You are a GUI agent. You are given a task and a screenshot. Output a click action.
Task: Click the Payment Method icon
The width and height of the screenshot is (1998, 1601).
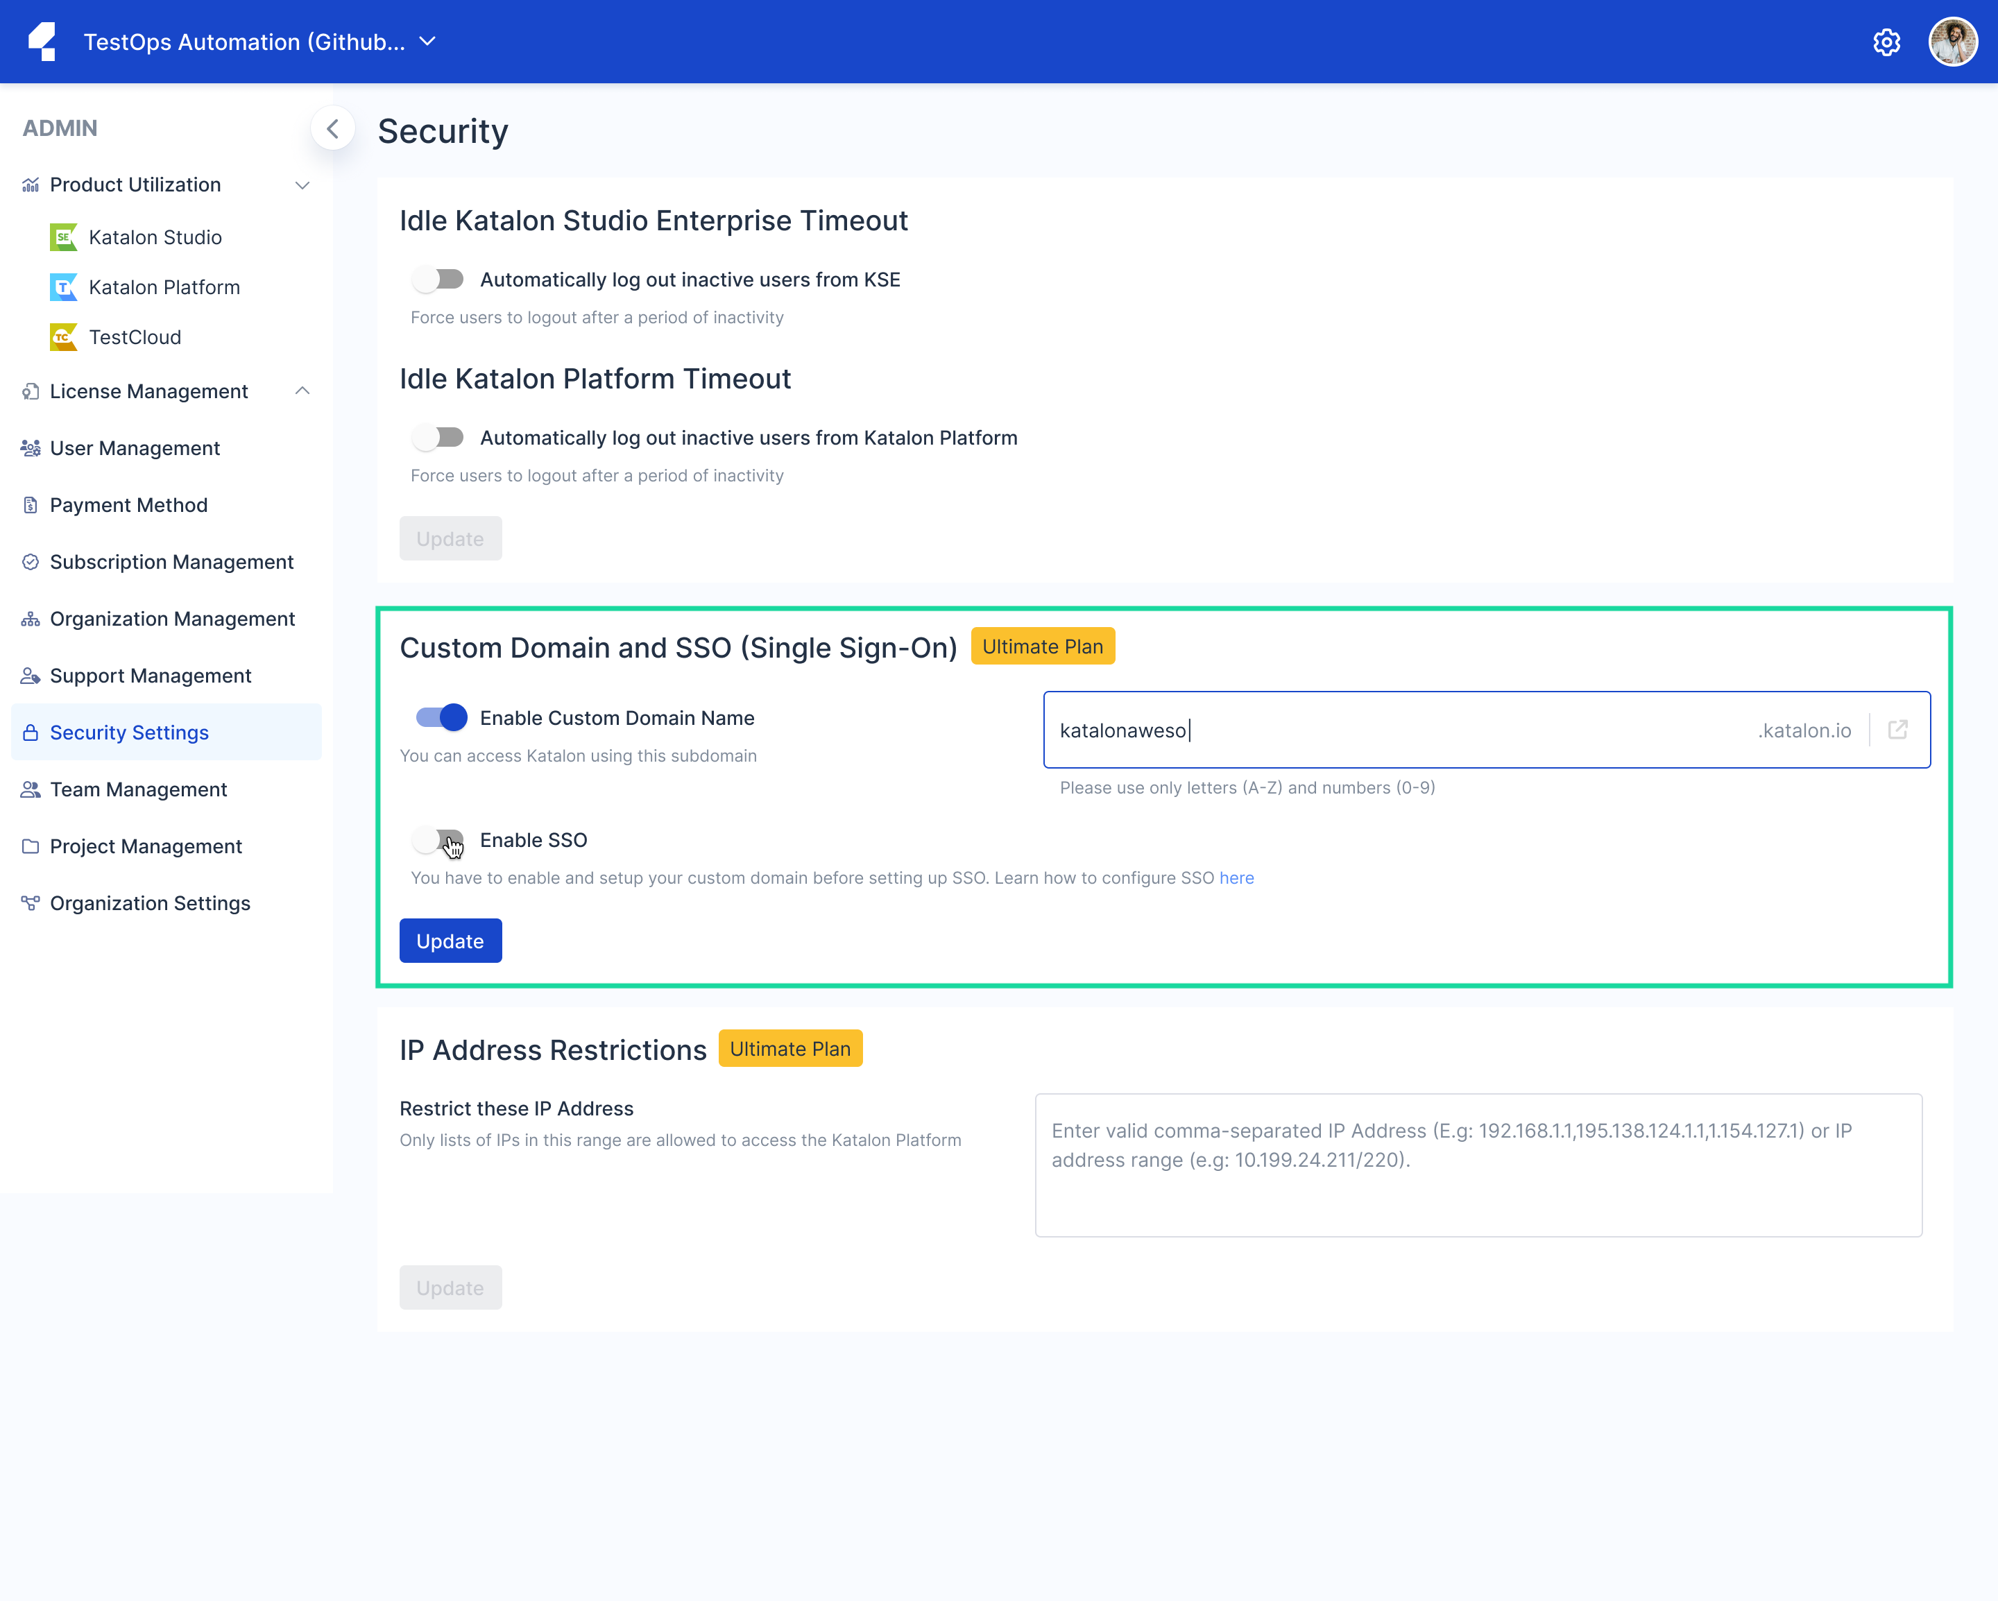click(31, 505)
